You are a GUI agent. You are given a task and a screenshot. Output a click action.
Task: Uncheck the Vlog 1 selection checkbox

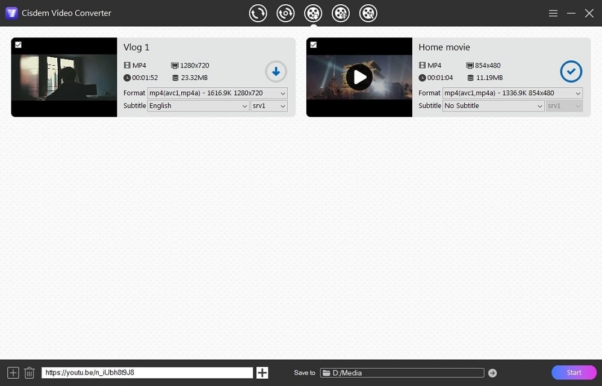tap(18, 44)
